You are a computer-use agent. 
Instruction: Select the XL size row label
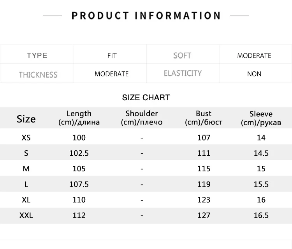(x=26, y=200)
